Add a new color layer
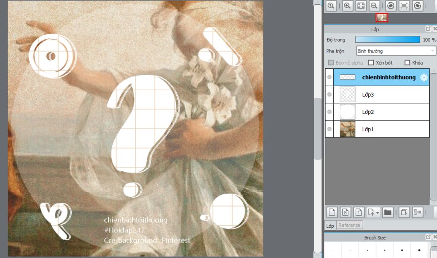Screen dimensions: 437x258 tap(332, 213)
